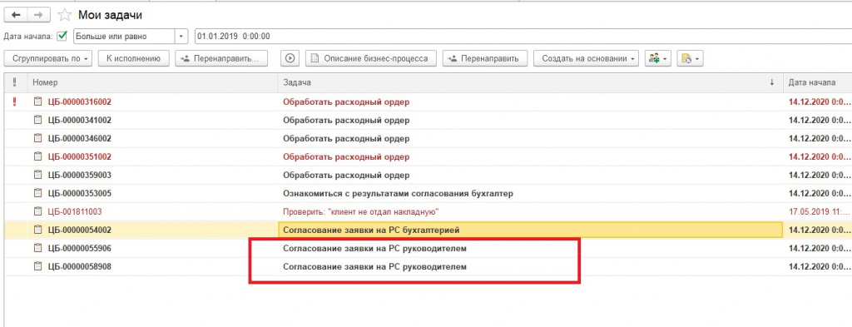Expand the Создать на основании dropdown
This screenshot has height=327, width=852.
[587, 58]
